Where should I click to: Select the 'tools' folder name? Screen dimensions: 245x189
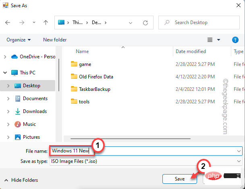[84, 102]
